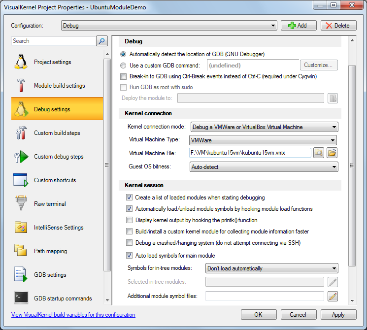
Task: Click the IntelliSense Settings folder icon
Action: click(21, 227)
